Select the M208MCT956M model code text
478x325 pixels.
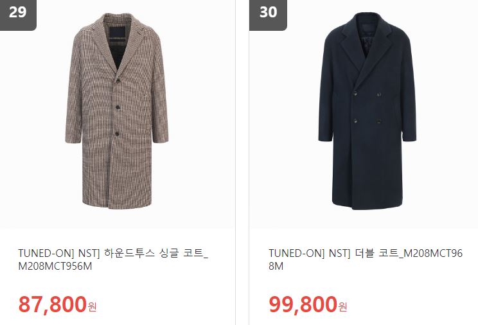click(x=55, y=266)
